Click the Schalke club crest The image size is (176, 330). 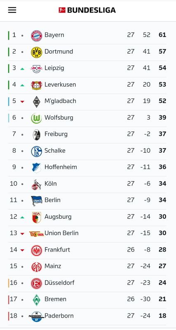coord(37,151)
